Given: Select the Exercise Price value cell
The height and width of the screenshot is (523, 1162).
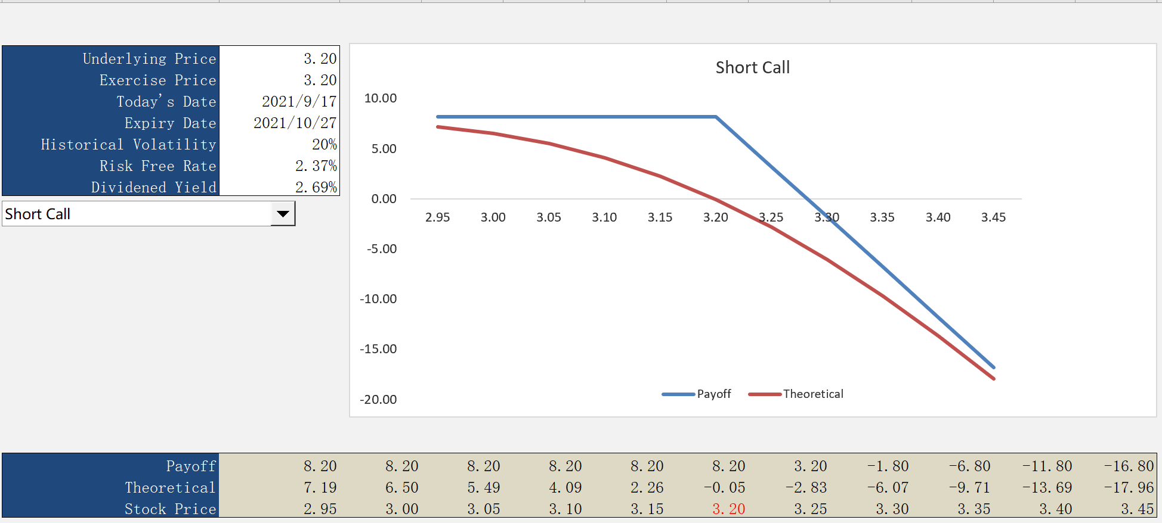Looking at the screenshot, I should 279,80.
